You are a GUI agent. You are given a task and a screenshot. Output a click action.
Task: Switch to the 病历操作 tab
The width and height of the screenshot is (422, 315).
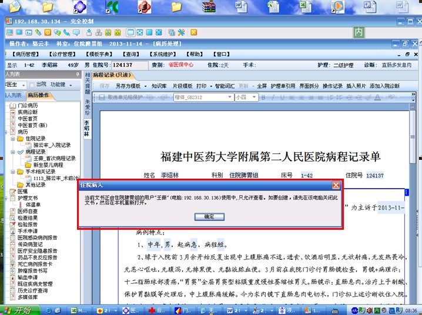click(39, 95)
